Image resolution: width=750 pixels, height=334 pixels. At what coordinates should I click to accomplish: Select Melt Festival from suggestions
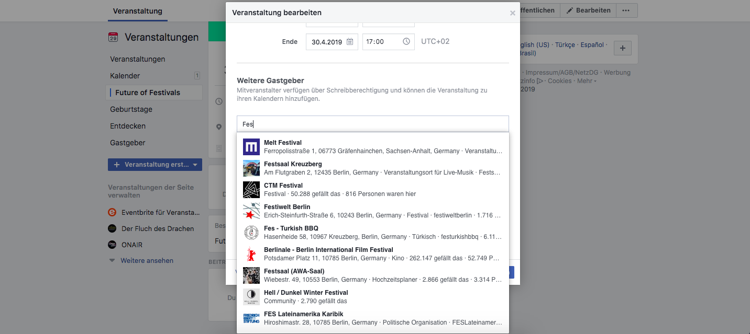373,147
